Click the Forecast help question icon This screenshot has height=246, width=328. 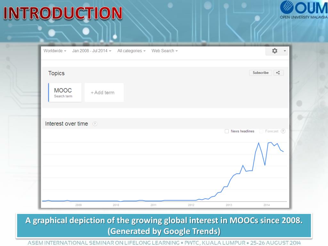click(283, 131)
